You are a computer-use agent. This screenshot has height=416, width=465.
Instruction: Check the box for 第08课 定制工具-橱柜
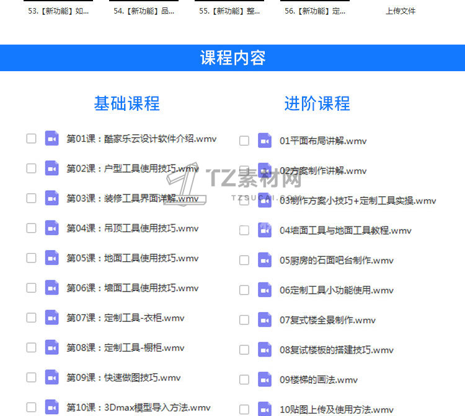click(31, 347)
